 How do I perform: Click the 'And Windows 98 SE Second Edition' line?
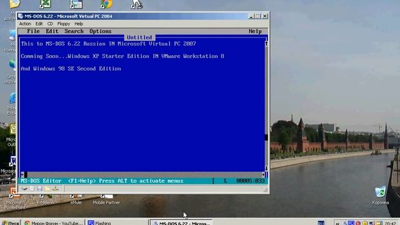click(71, 69)
